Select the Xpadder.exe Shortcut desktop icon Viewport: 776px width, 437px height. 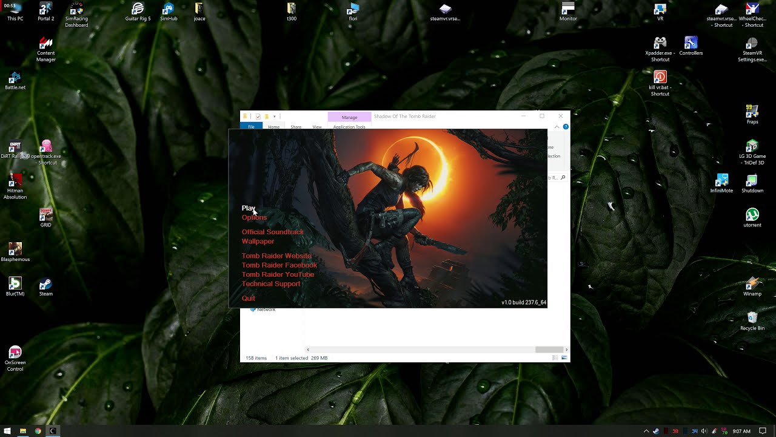point(660,50)
